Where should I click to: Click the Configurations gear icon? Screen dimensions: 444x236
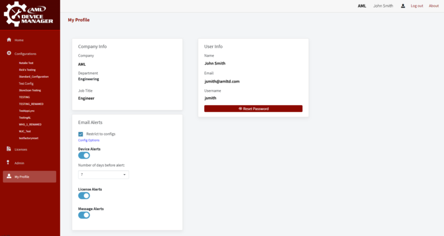point(9,53)
